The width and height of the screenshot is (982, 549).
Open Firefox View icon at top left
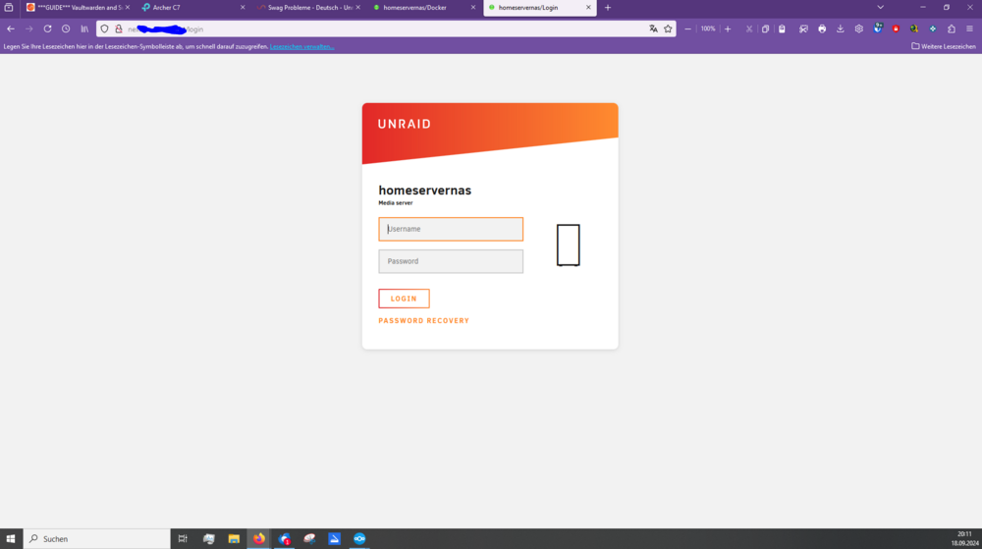click(9, 8)
